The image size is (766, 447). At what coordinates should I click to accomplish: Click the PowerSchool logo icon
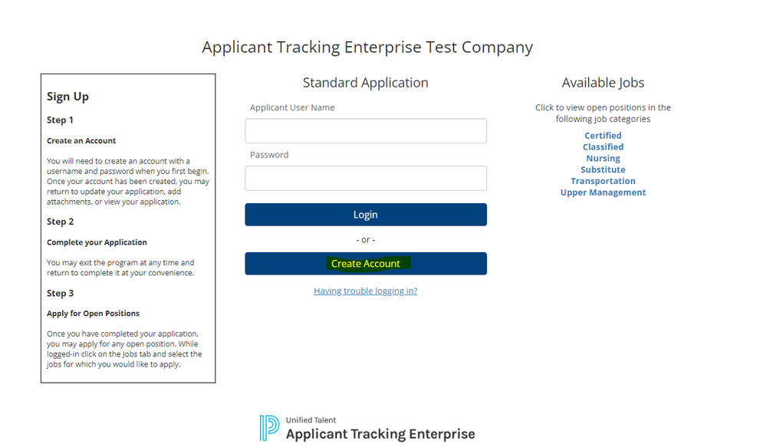click(269, 428)
